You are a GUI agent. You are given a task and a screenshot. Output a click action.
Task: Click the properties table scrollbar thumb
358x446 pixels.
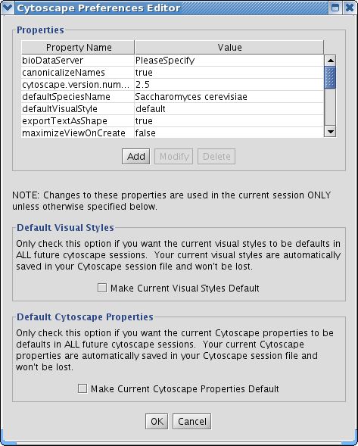[x=330, y=77]
